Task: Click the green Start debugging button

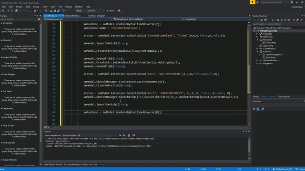Action: pyautogui.click(x=110, y=10)
